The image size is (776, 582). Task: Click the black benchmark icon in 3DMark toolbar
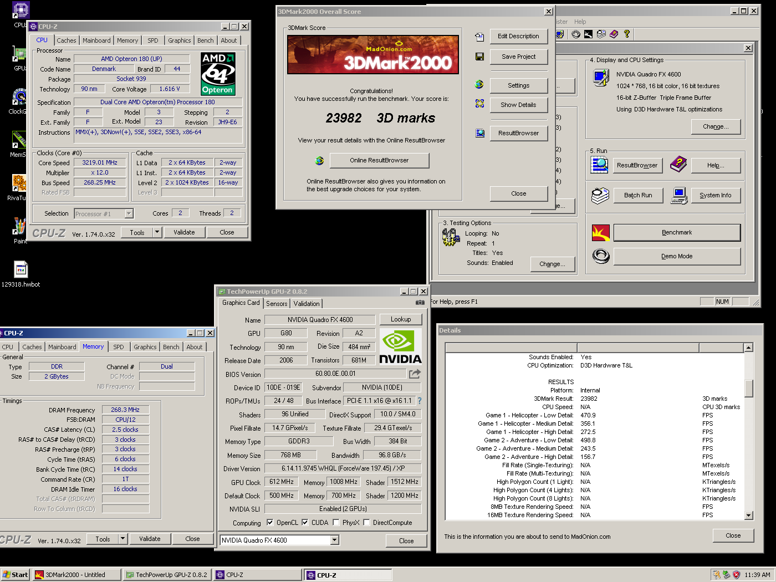click(x=589, y=34)
